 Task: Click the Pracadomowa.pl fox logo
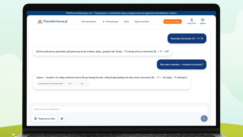pyautogui.click(x=40, y=21)
